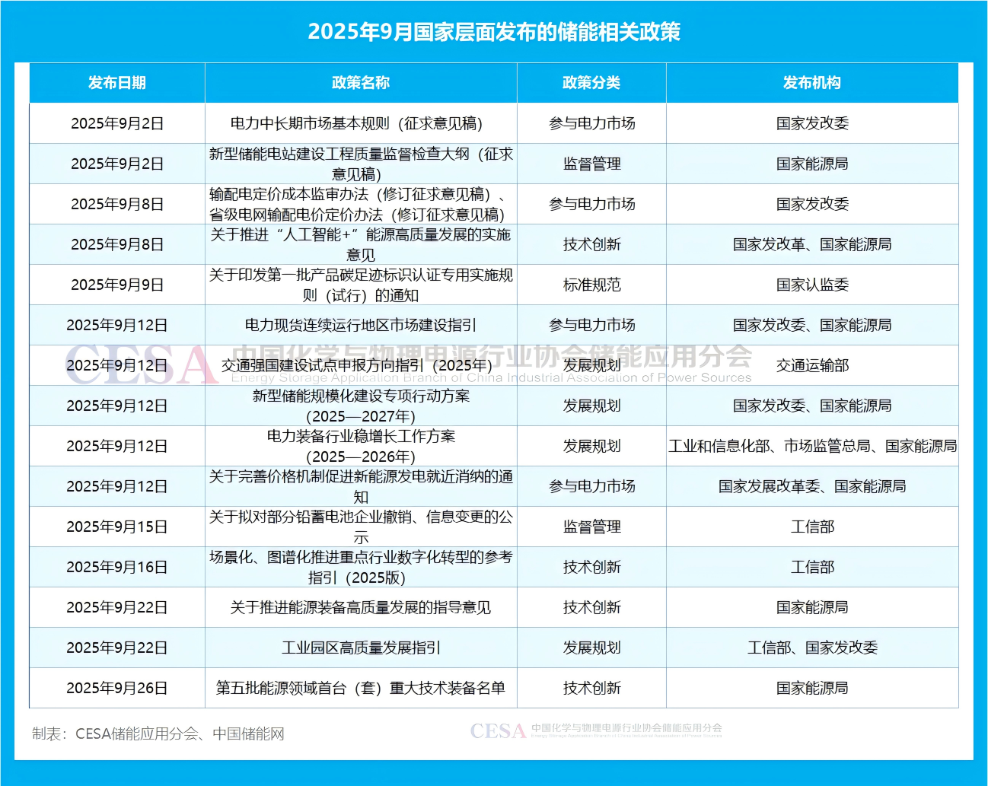Open policy 电力中长期市场基本规则（征求意见稿）
This screenshot has height=786, width=988.
(x=356, y=123)
